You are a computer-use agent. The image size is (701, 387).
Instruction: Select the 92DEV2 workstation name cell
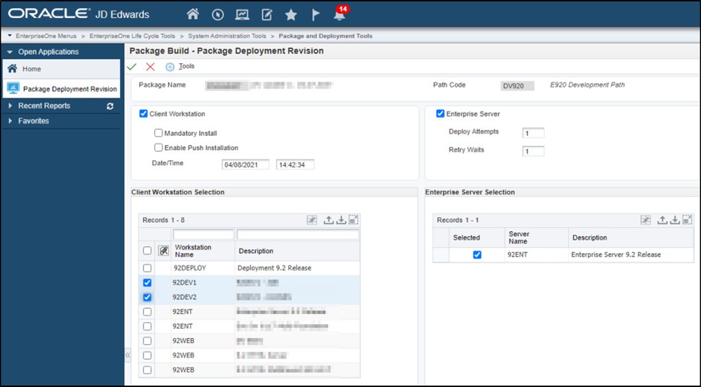coord(204,297)
